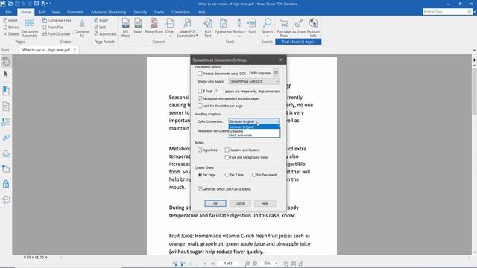This screenshot has height=268, width=477.
Task: Open the File menu
Action: pyautogui.click(x=8, y=12)
